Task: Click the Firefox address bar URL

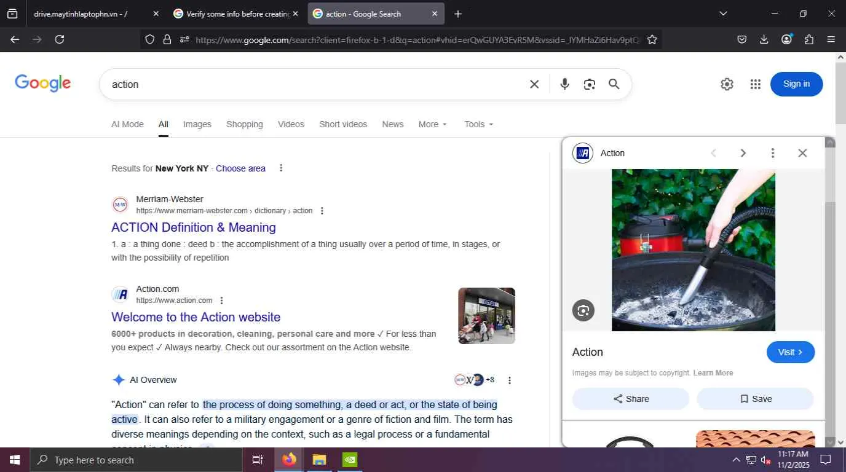Action: click(418, 39)
